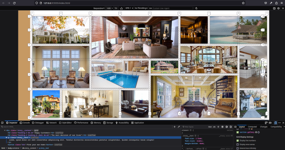Go back with the browser back arrow

pos(4,3)
